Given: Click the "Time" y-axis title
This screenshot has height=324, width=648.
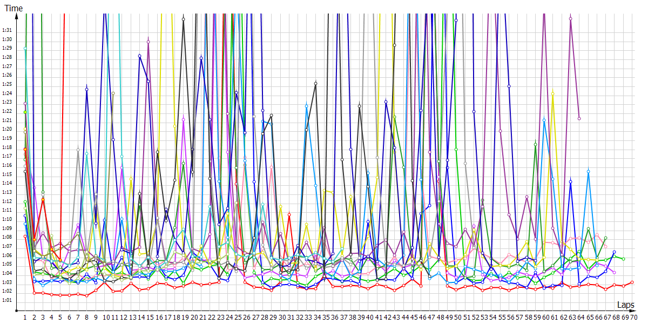Looking at the screenshot, I should tap(13, 8).
